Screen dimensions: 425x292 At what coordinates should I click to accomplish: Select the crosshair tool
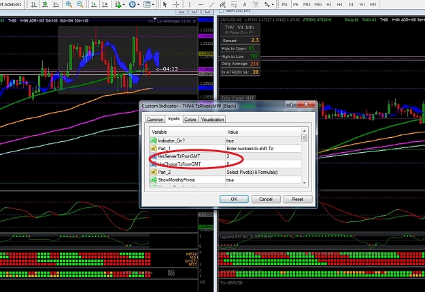[x=176, y=4]
